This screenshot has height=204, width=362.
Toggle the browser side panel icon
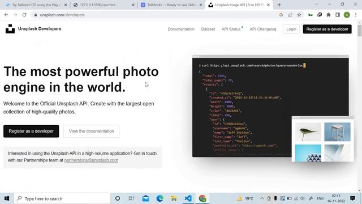pos(338,15)
